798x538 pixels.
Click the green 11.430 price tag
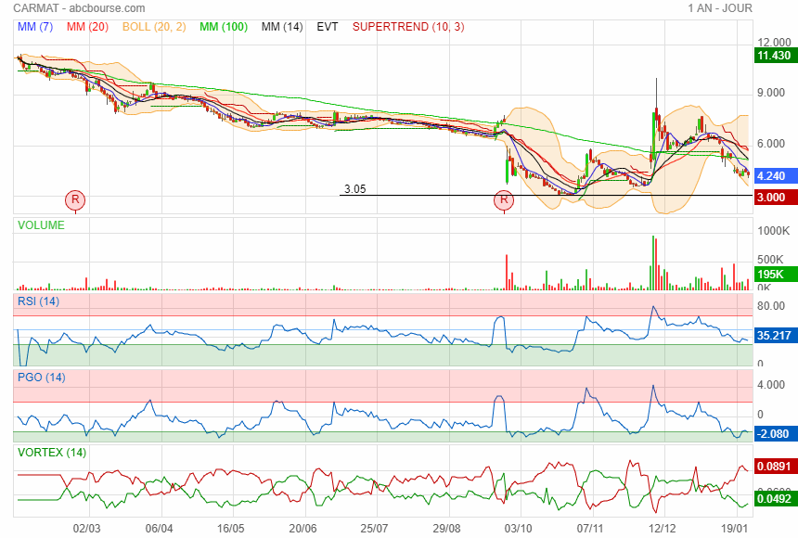click(x=772, y=56)
